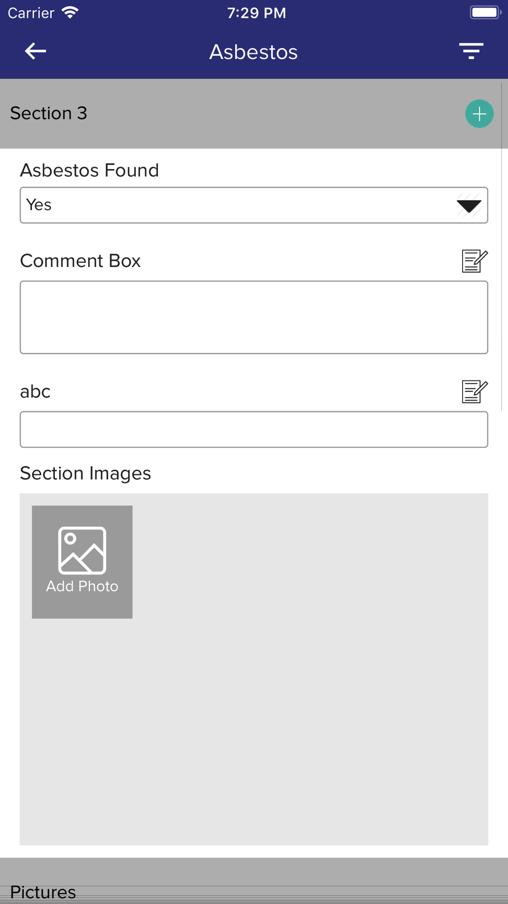Open the note editor icon beside abc

[474, 391]
